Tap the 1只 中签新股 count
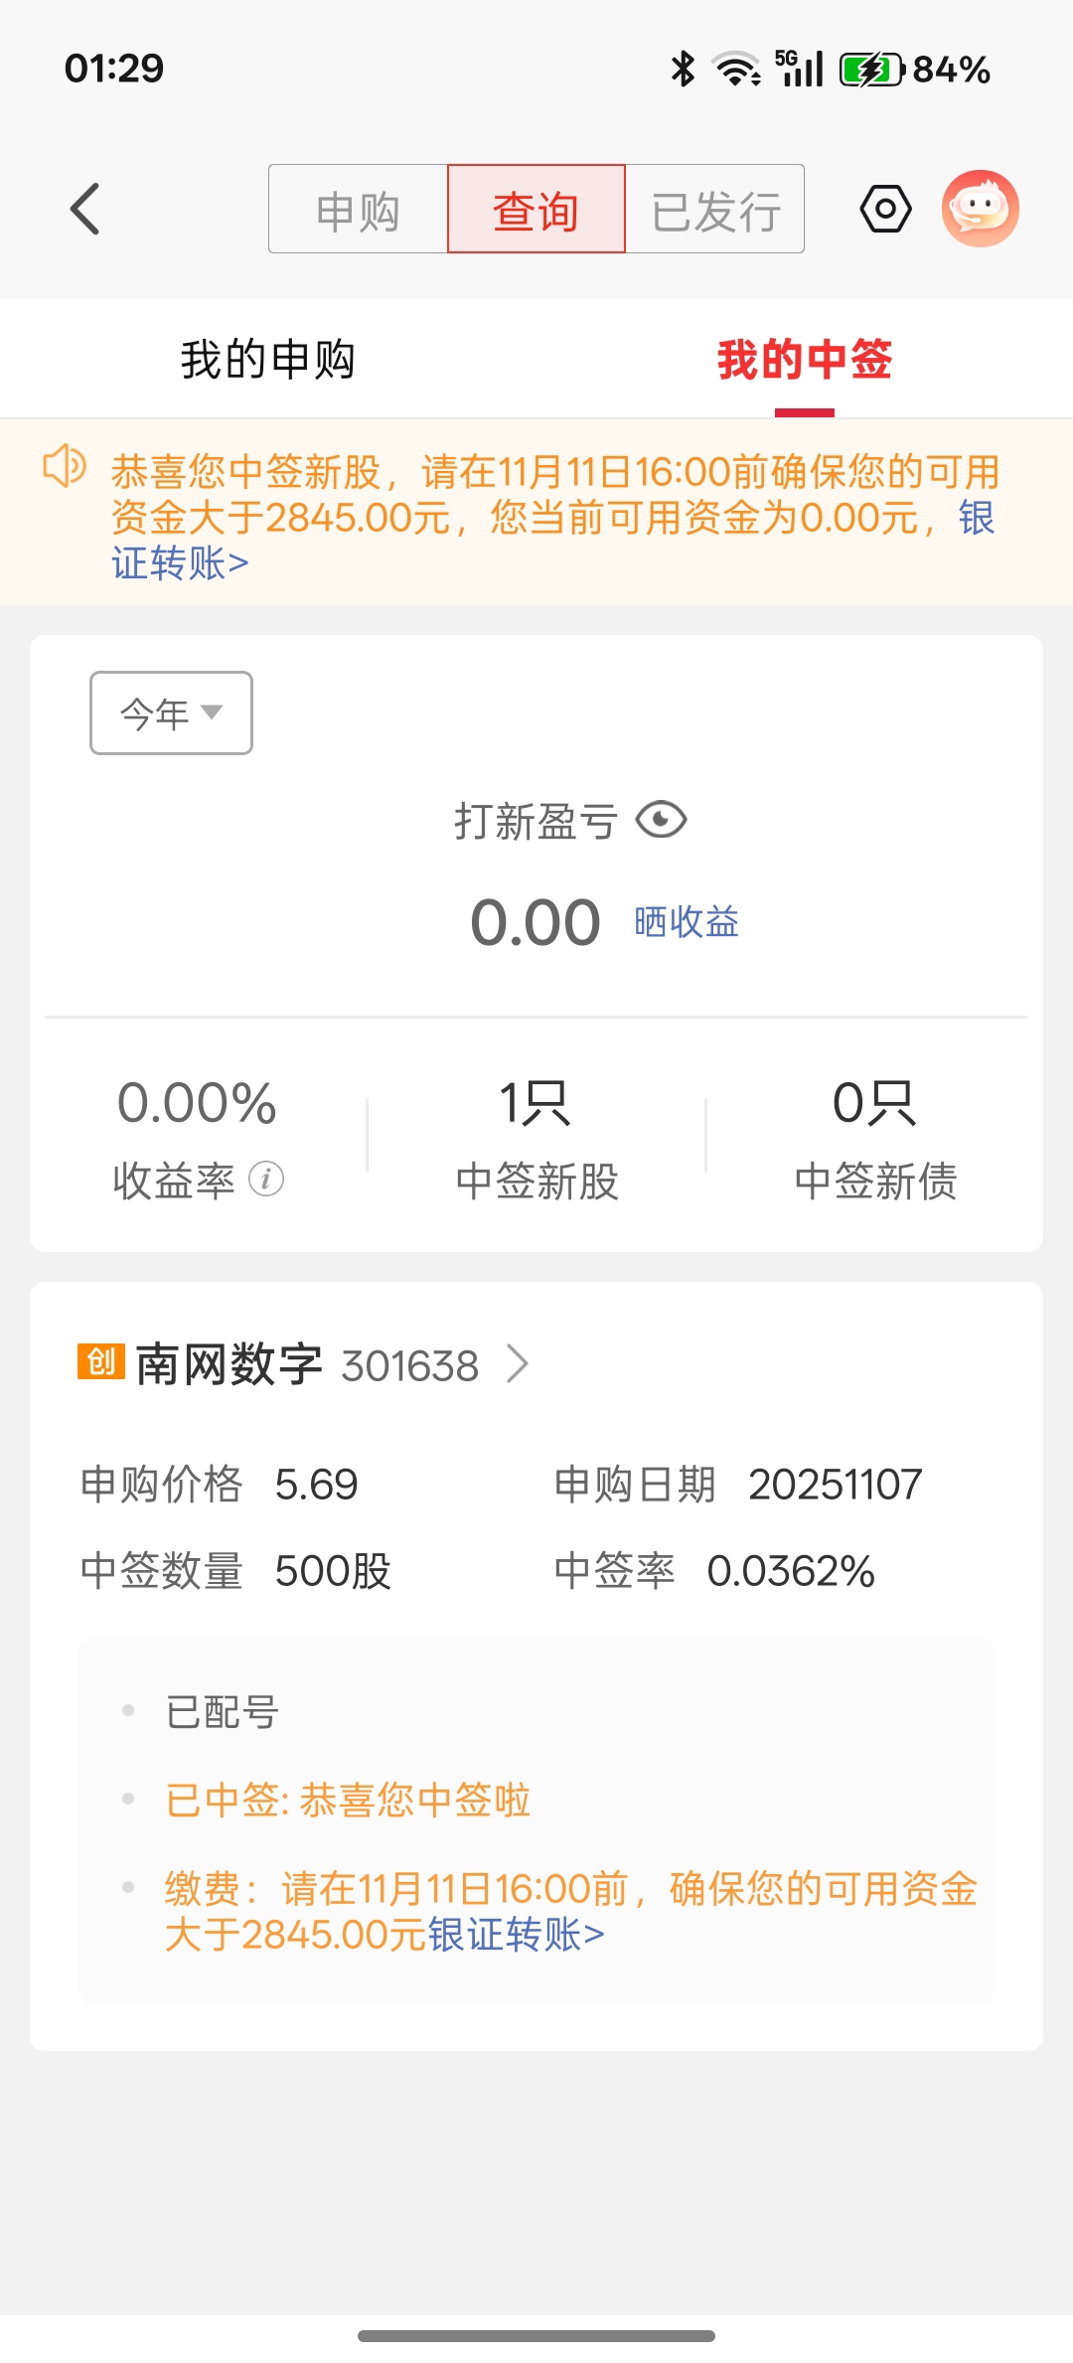Screen dimensions: 1073x2363 coord(536,1103)
